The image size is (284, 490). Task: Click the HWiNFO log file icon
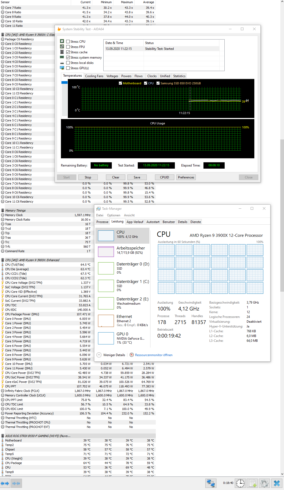pos(253,483)
